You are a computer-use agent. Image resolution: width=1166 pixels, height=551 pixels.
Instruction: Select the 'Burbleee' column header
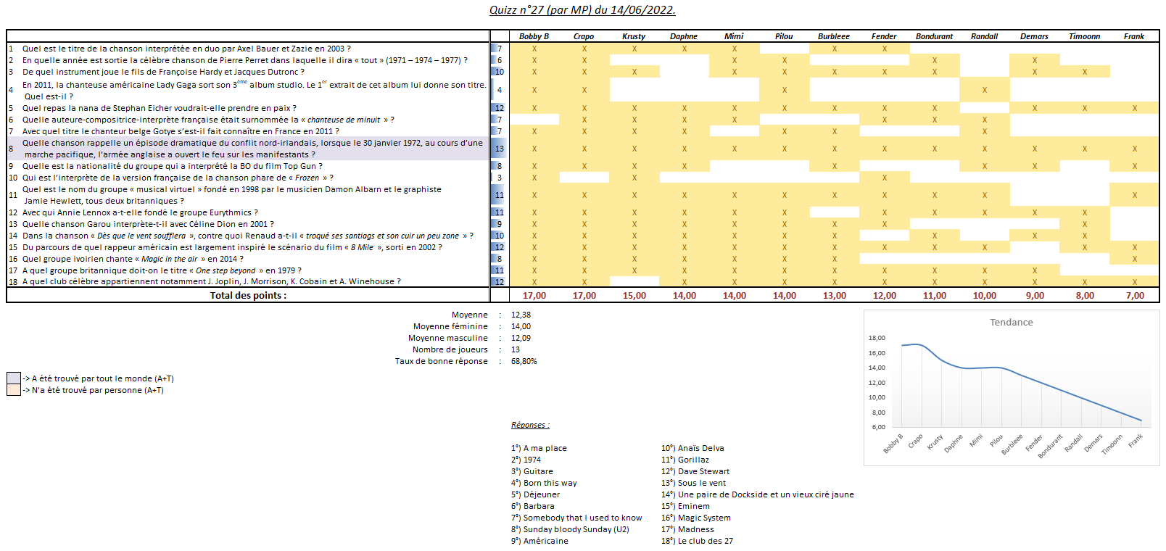834,36
